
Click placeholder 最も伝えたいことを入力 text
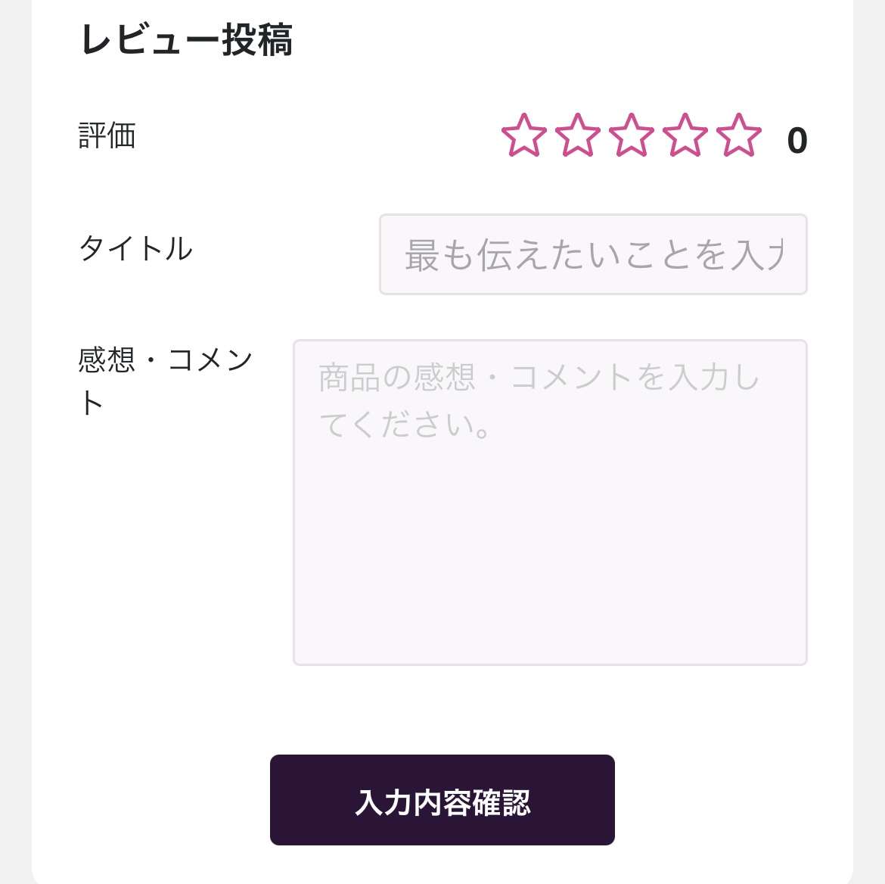click(x=593, y=255)
